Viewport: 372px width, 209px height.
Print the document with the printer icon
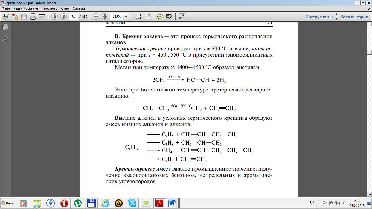33,17
